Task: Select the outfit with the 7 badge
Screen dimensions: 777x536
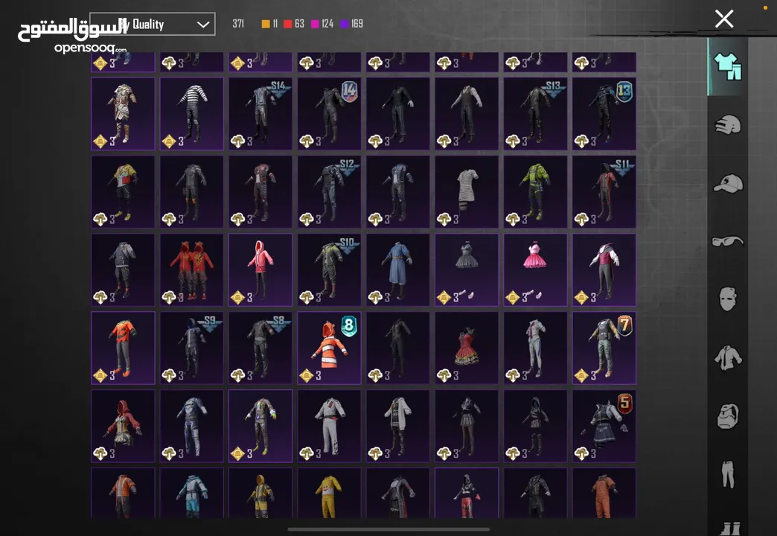Action: (604, 348)
